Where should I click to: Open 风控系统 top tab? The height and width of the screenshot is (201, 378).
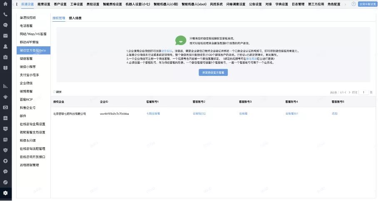216,4
